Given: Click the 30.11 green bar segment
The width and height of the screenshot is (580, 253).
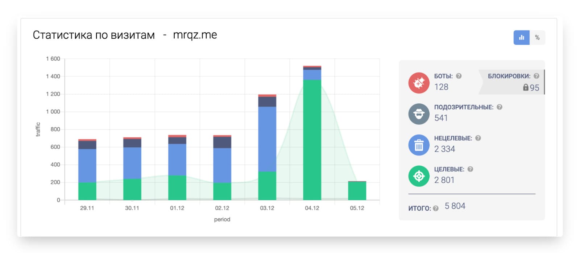Looking at the screenshot, I should [x=132, y=190].
